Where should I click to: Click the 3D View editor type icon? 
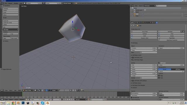[x=2, y=90]
